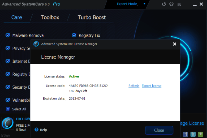Viewport: 207px width, 138px height.
Task: Click the license code 4A639-FD966-C5435-512C4
Action: click(89, 86)
